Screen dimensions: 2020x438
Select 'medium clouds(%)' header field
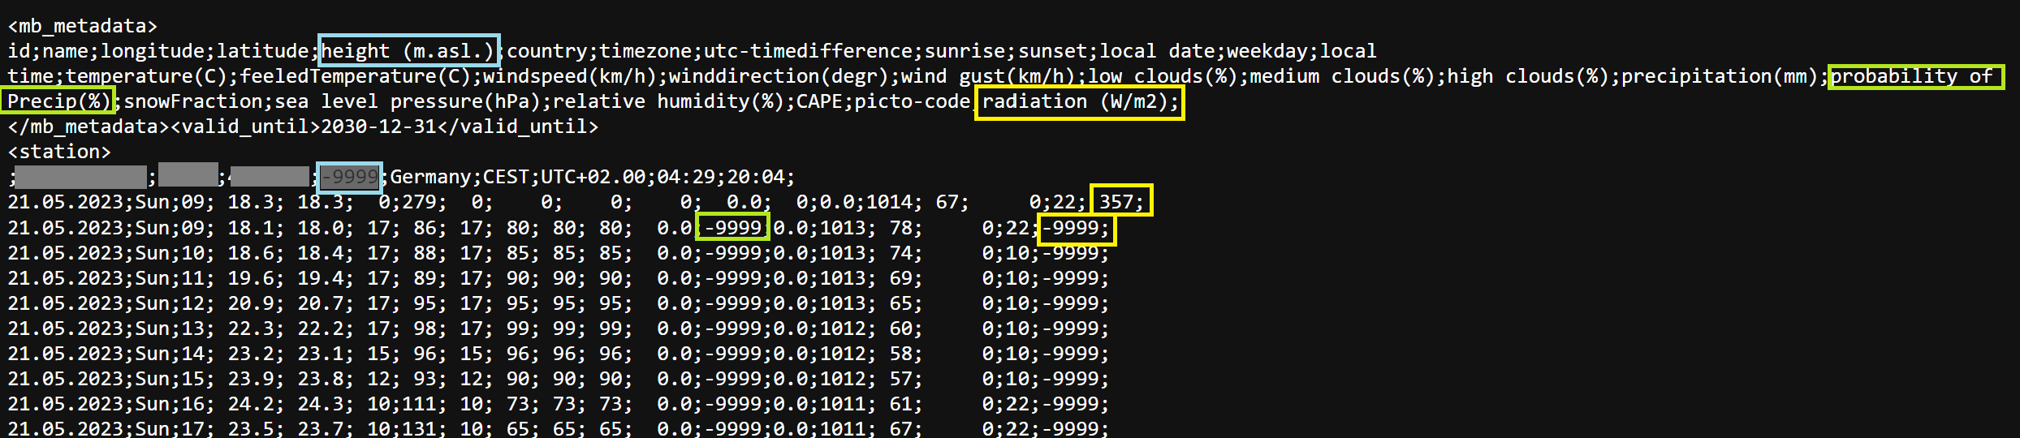point(1342,76)
